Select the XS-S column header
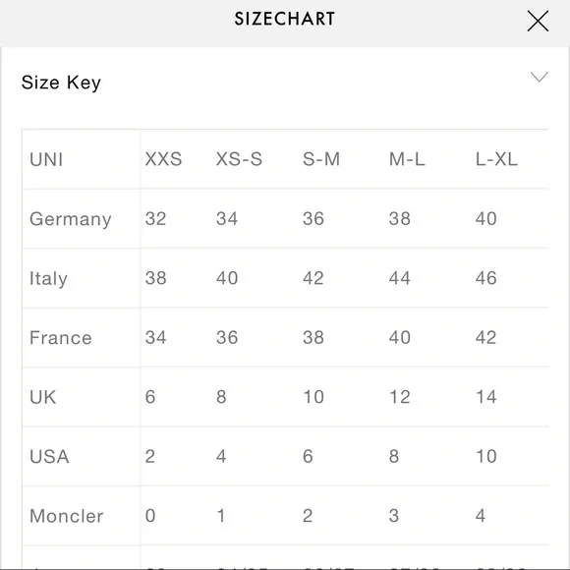The height and width of the screenshot is (570, 570). pos(239,159)
